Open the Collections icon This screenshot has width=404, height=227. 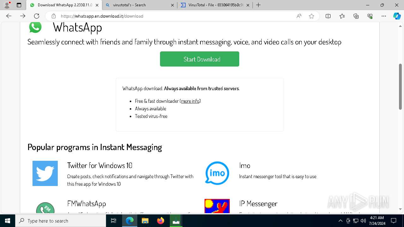pyautogui.click(x=356, y=16)
